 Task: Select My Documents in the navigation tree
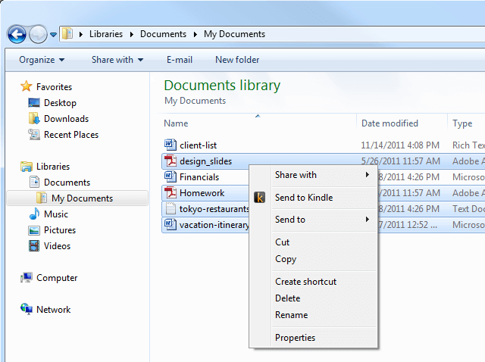(x=83, y=198)
